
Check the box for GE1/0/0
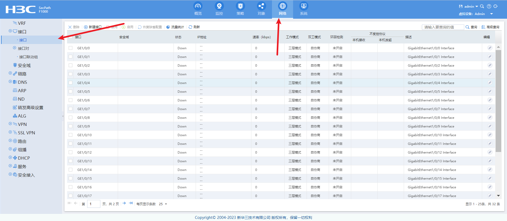(71, 48)
